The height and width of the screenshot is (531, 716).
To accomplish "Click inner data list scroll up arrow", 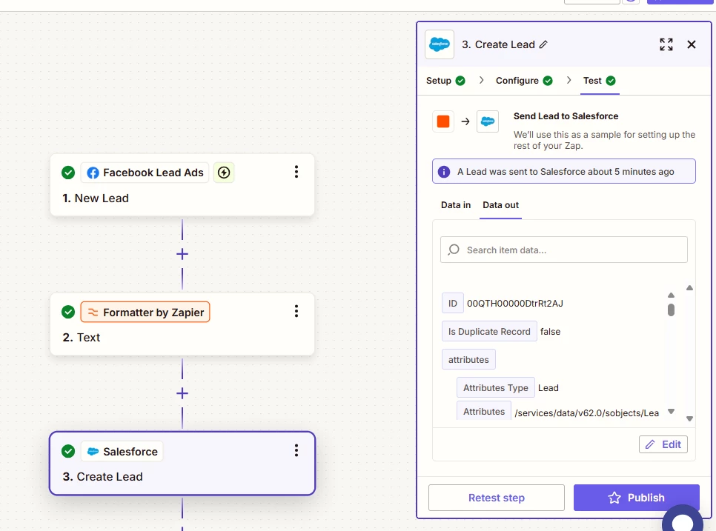I will pos(671,295).
